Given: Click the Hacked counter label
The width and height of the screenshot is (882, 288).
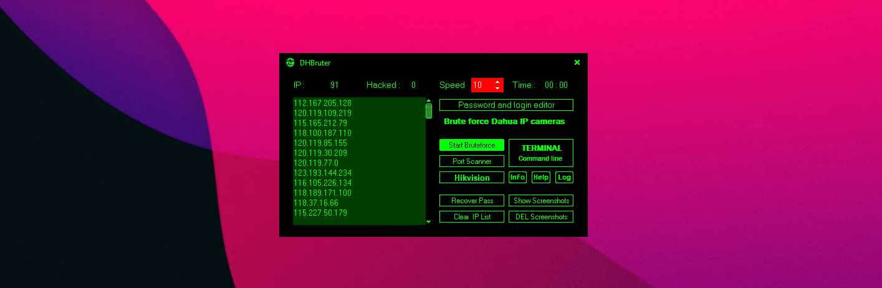Looking at the screenshot, I should click(x=383, y=85).
